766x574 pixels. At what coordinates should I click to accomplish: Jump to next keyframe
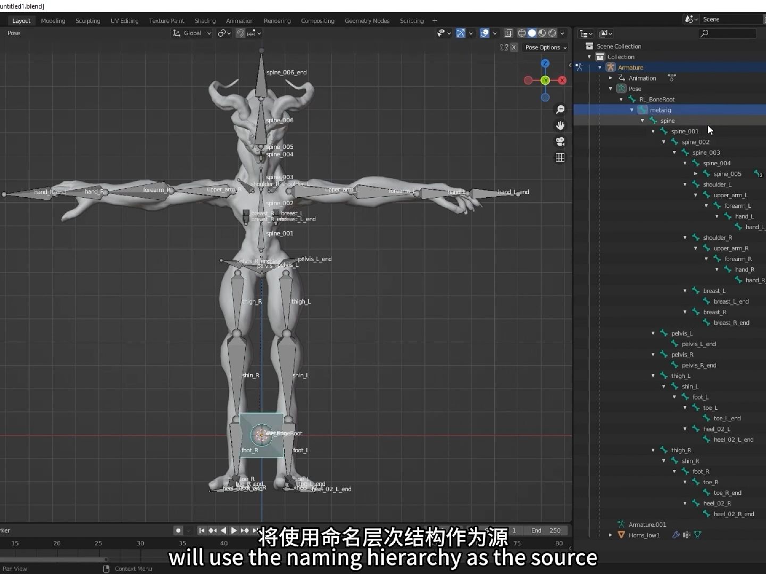tap(245, 530)
